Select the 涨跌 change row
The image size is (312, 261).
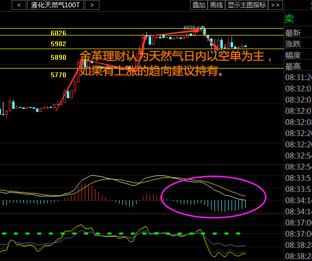[293, 44]
